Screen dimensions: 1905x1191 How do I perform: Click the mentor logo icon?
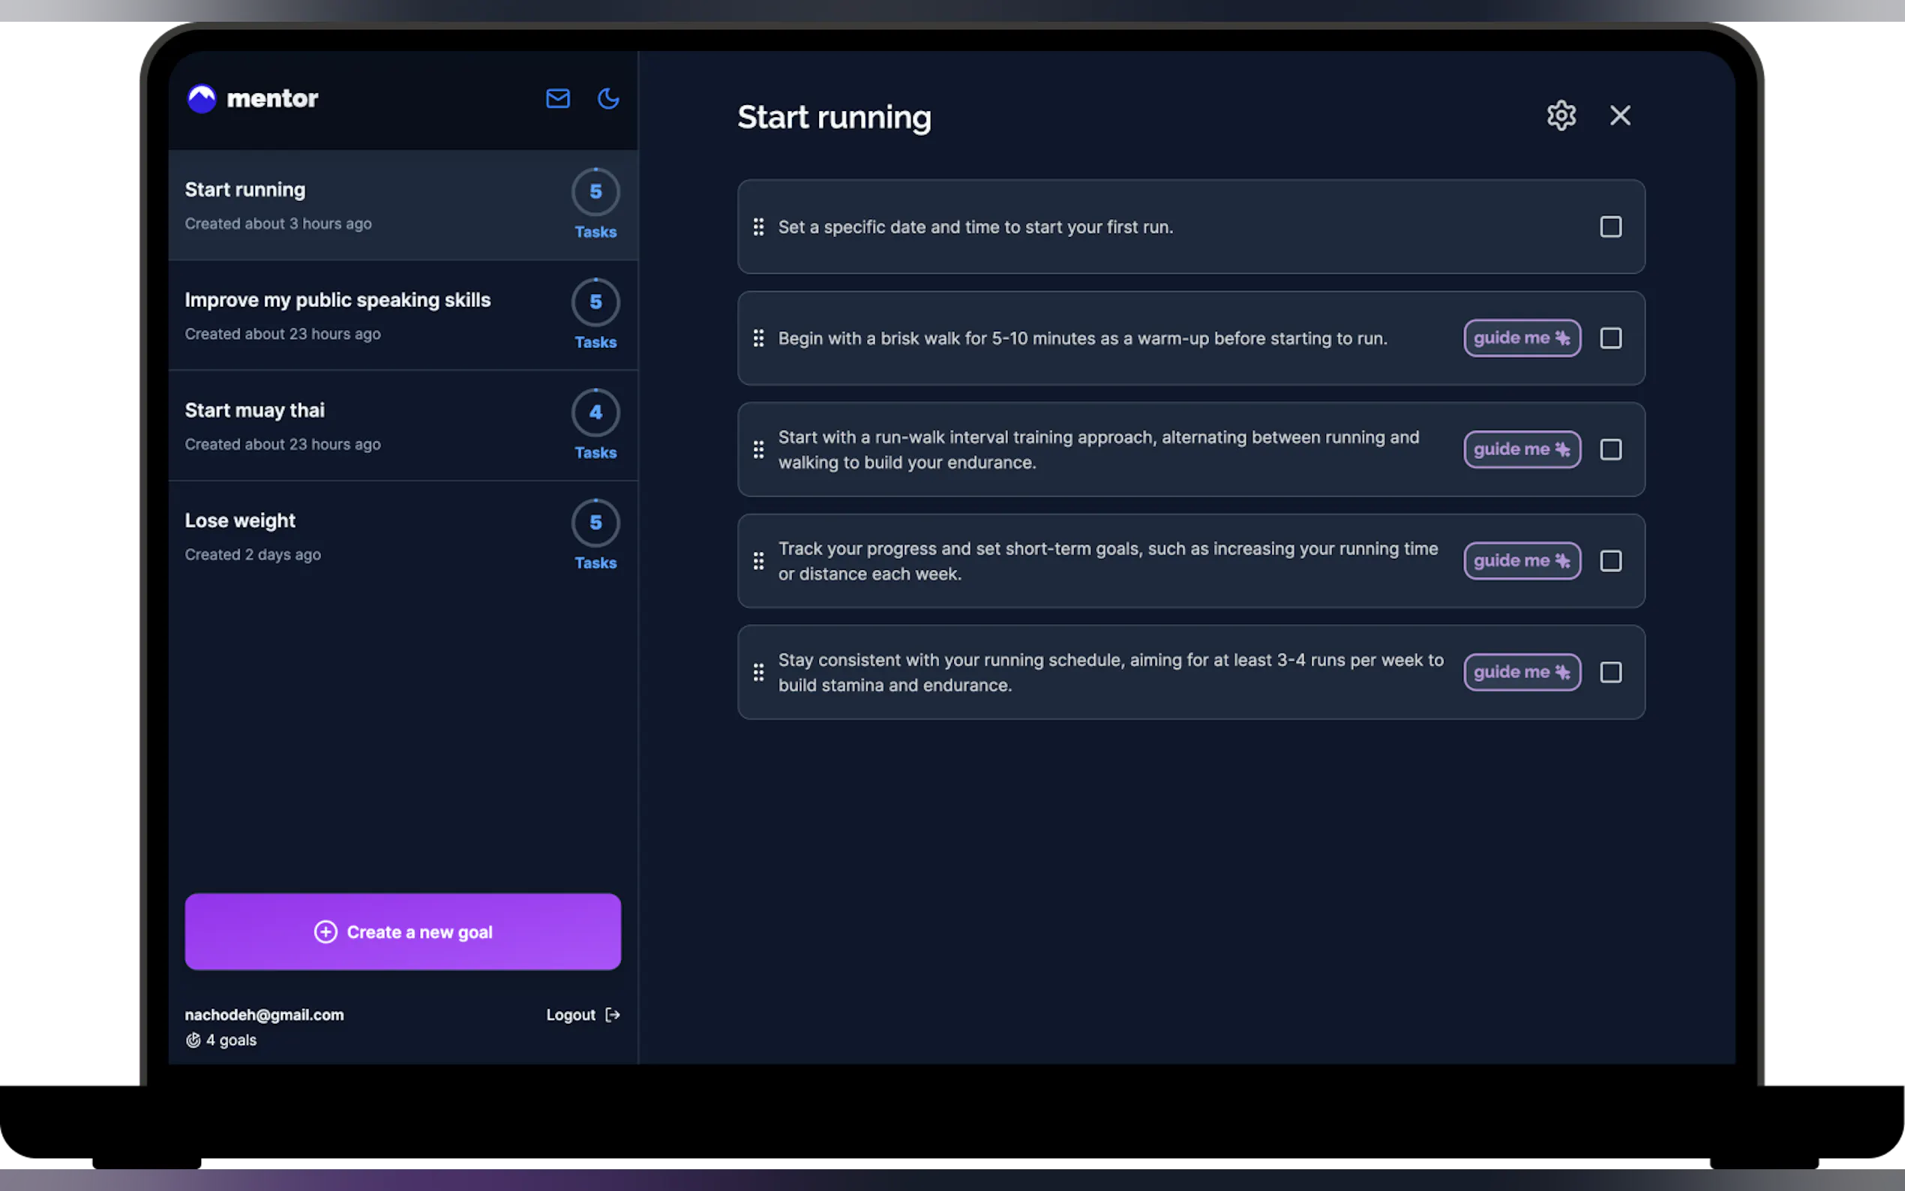202,98
